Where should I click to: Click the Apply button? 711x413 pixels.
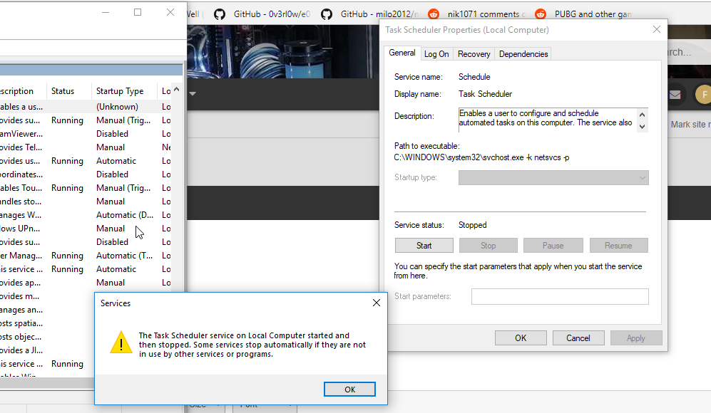[x=636, y=338]
